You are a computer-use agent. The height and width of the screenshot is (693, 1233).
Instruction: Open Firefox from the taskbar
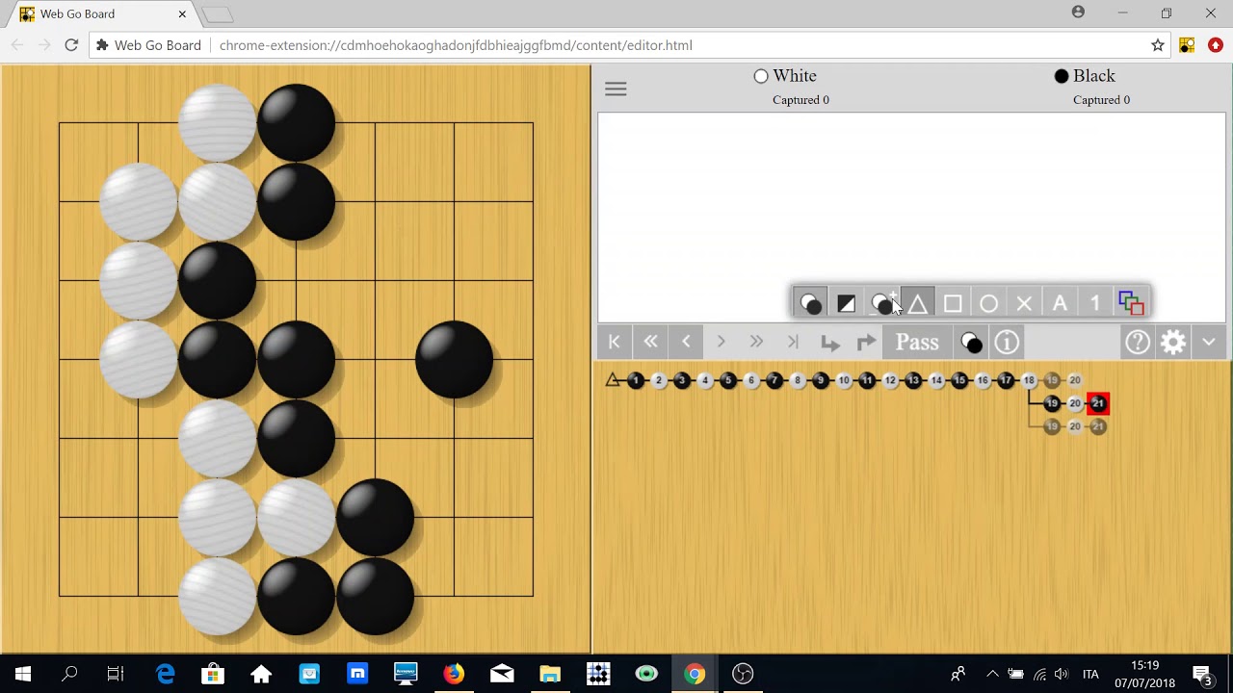click(x=454, y=674)
